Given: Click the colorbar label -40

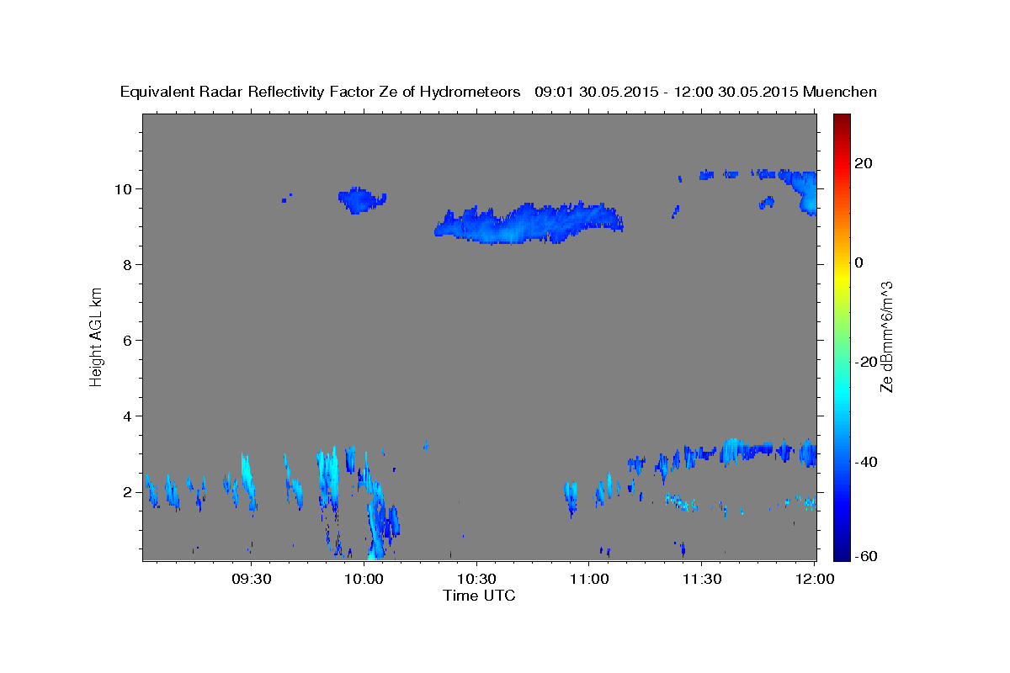Looking at the screenshot, I should click(x=866, y=462).
